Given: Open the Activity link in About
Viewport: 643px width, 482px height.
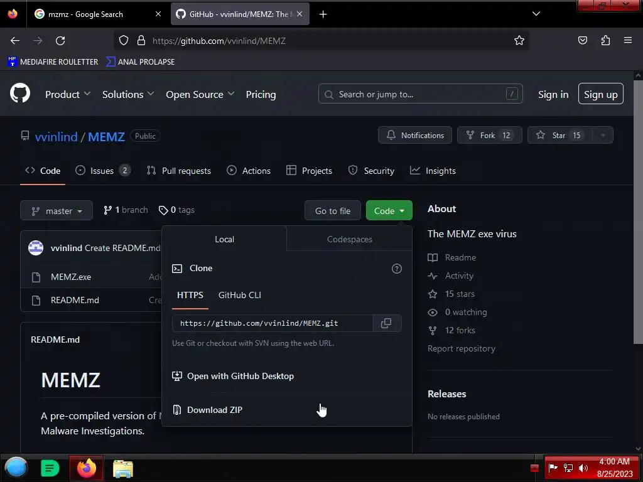Looking at the screenshot, I should coord(450,276).
